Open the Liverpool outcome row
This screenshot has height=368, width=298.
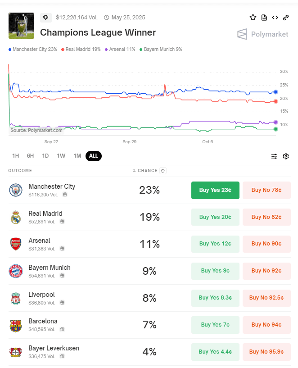click(41, 295)
